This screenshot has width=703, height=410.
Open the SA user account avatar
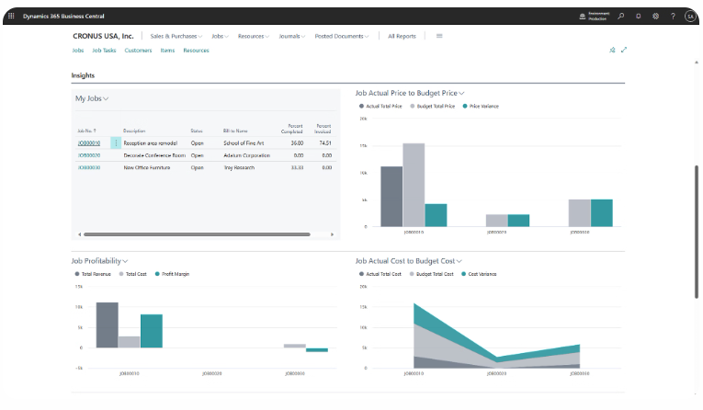(690, 17)
